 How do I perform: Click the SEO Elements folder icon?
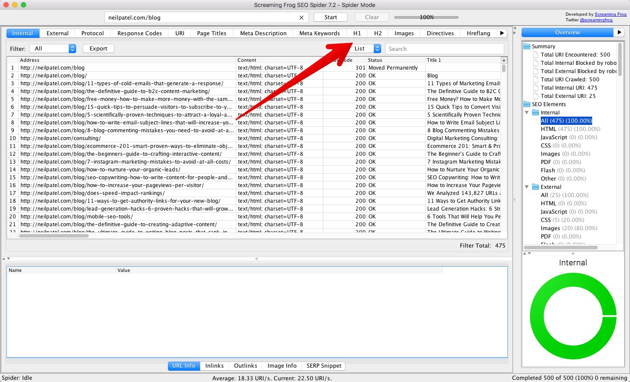point(527,104)
